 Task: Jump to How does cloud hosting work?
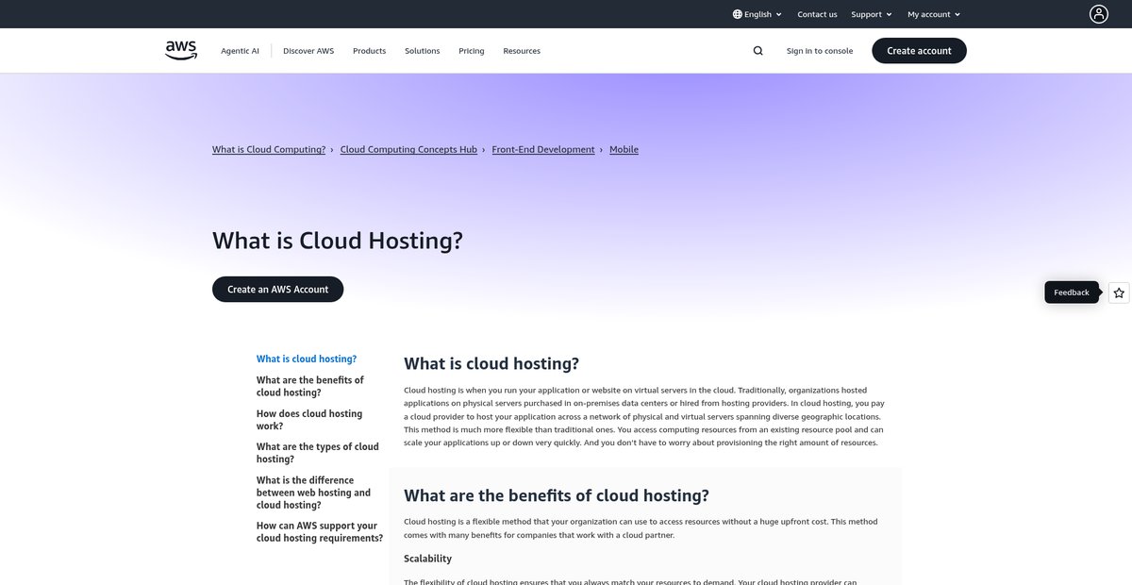coord(309,420)
